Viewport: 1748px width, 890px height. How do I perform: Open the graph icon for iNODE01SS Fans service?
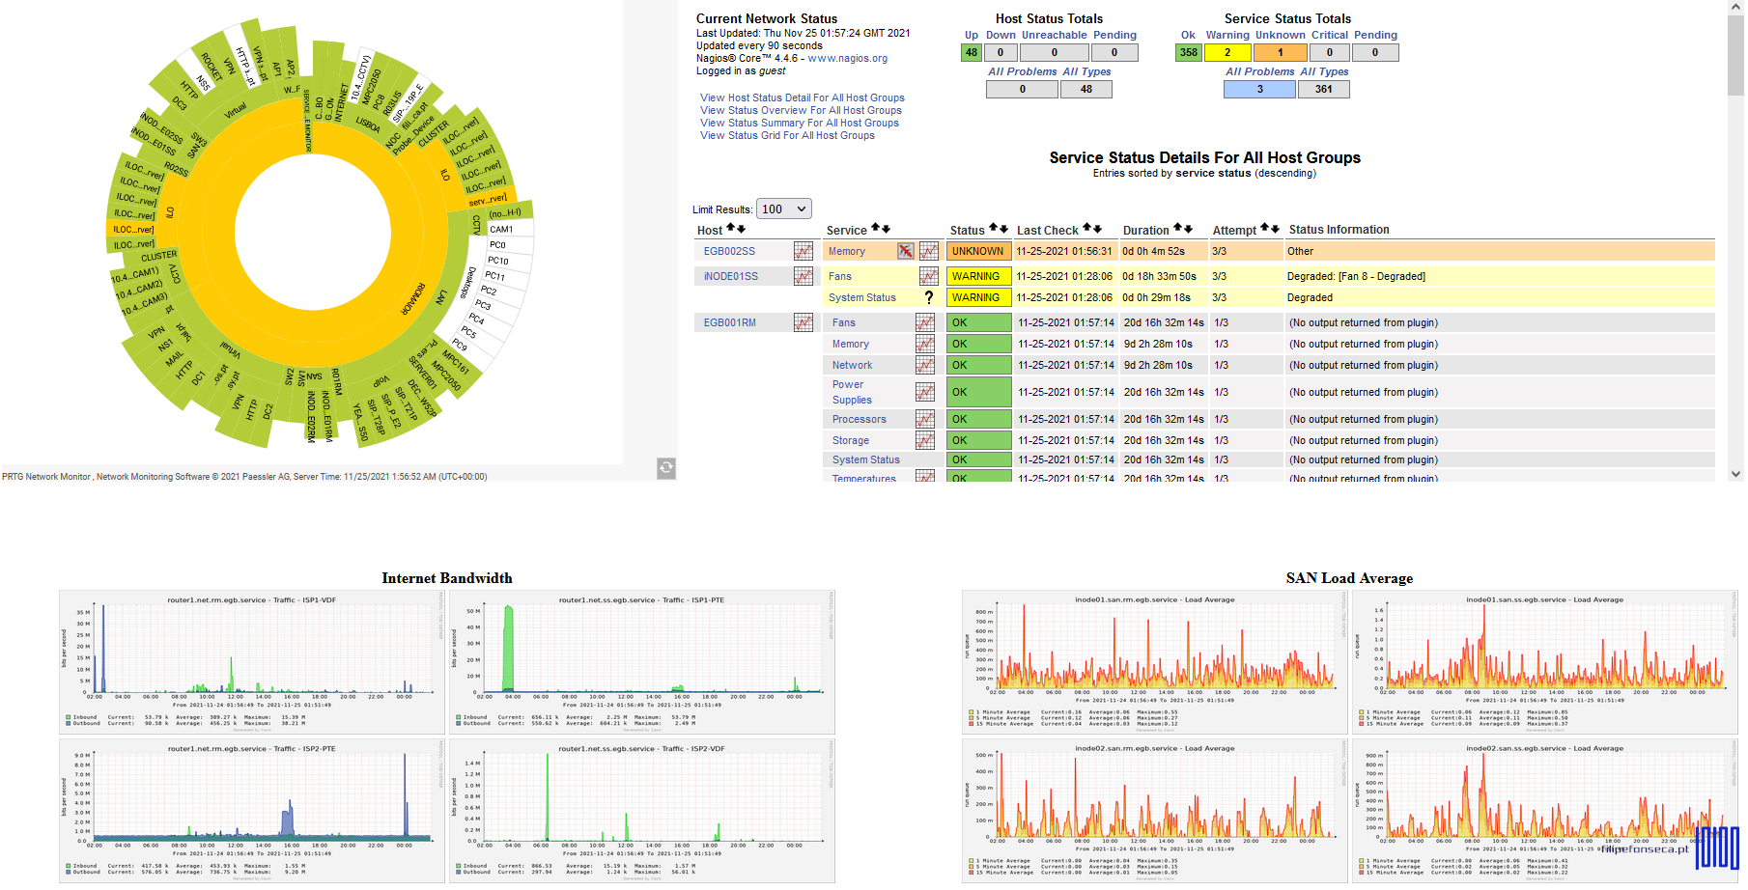[928, 276]
